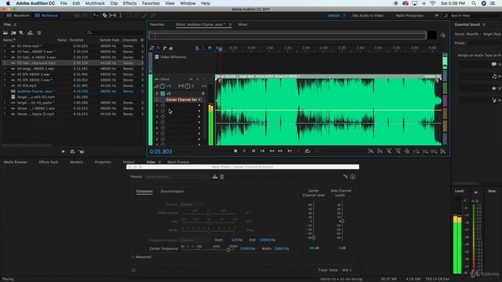Click the Center Frequency slider handle
502x282 pixels.
pos(228,250)
